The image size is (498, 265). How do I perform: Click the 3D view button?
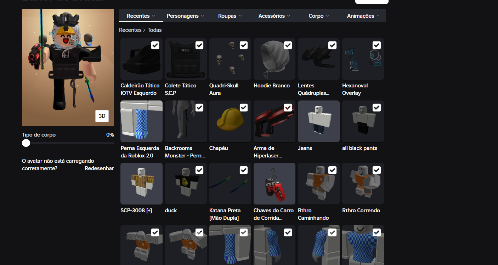pyautogui.click(x=102, y=116)
